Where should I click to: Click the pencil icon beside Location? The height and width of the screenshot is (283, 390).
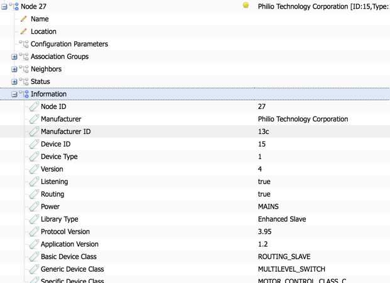pos(24,31)
